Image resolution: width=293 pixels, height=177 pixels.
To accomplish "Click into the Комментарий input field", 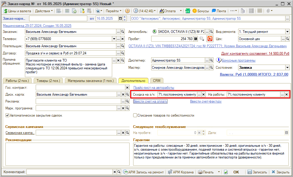I will (x=69, y=172).
